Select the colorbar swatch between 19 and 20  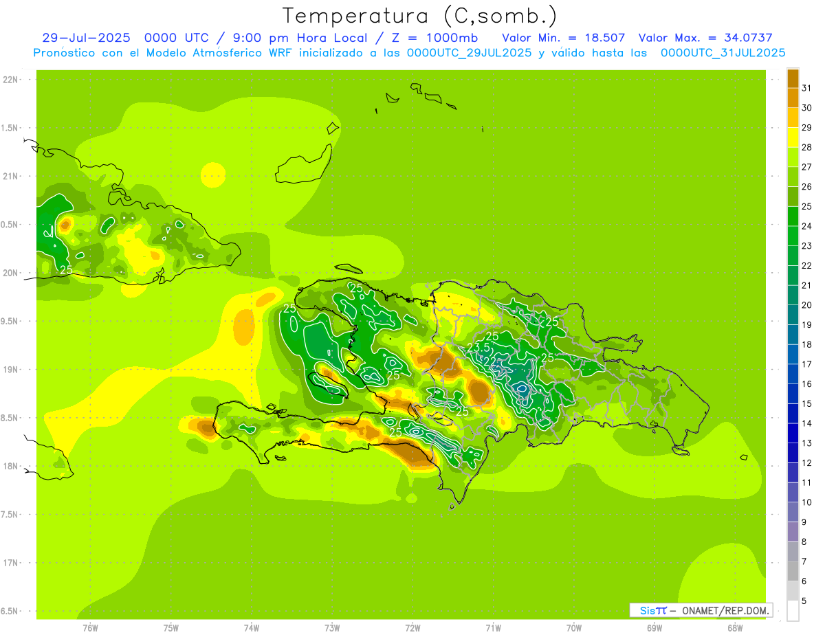click(793, 315)
